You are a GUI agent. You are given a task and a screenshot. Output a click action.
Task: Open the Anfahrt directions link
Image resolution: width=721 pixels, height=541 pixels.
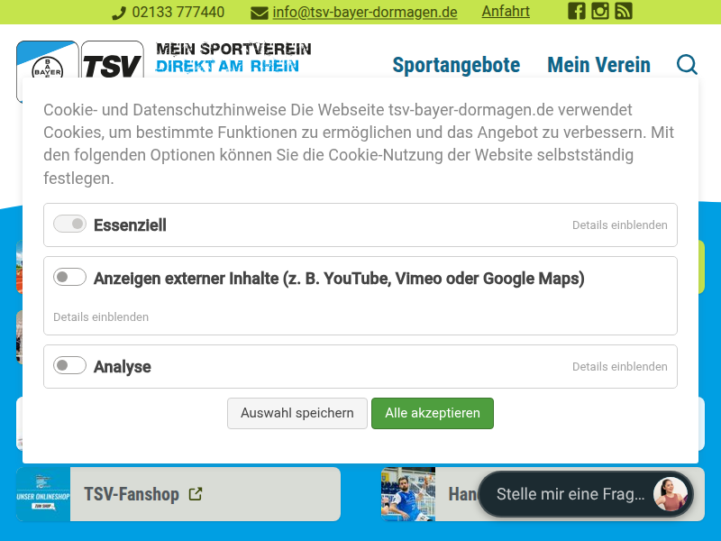click(x=506, y=12)
